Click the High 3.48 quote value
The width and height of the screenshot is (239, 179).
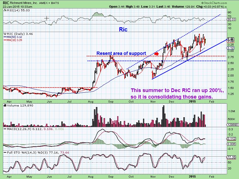coord(133,7)
